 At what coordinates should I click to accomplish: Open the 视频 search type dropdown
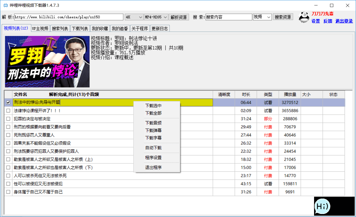tap(262, 17)
